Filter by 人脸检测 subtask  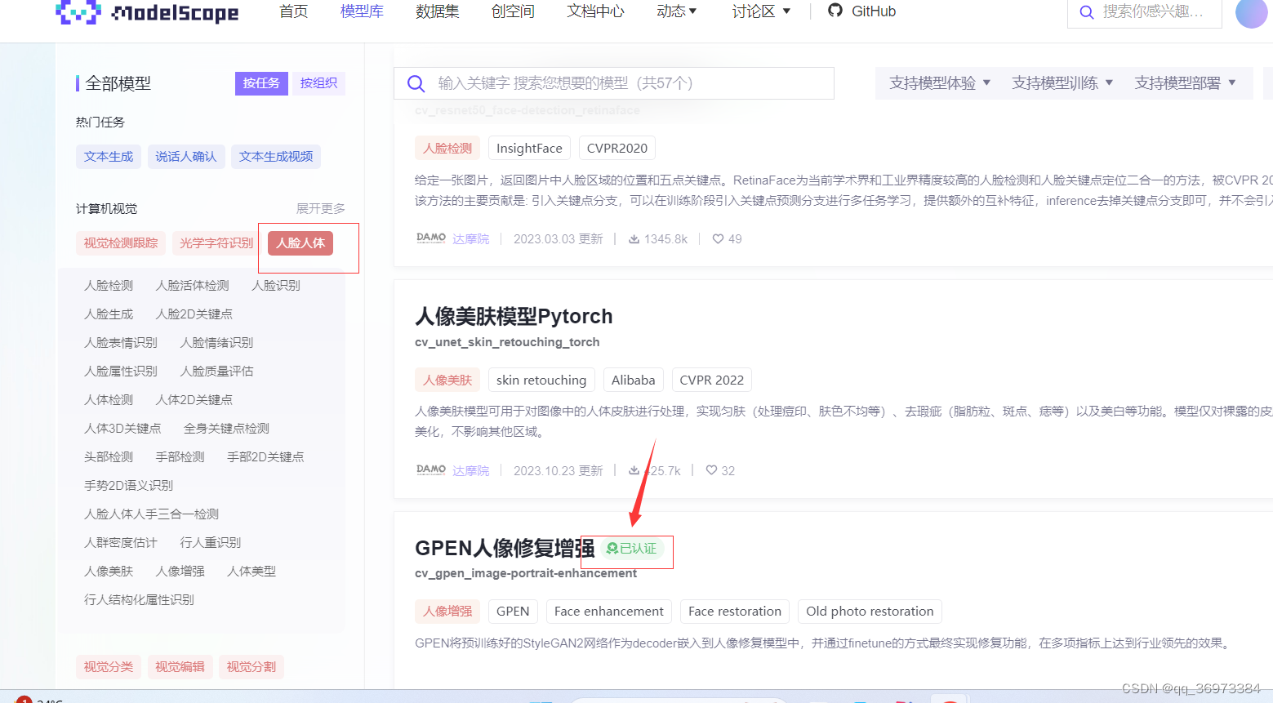click(x=109, y=286)
